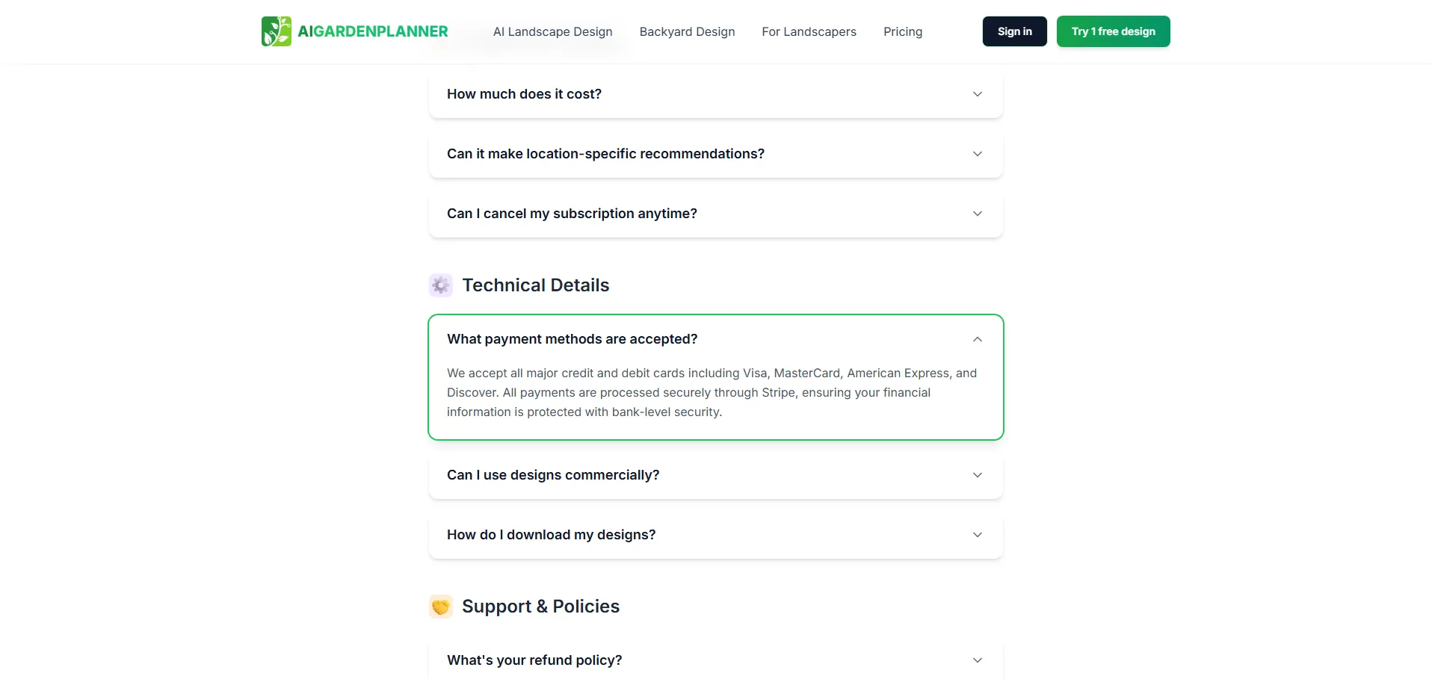The image size is (1432, 679).
Task: Collapse 'What payment methods are accepted?' answer
Action: click(572, 339)
